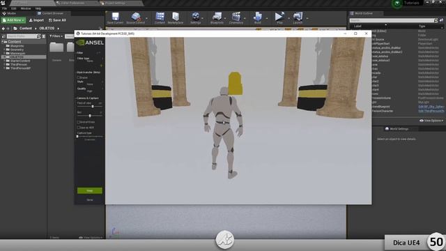Click the magnifier icon in folder search

(x=39, y=36)
